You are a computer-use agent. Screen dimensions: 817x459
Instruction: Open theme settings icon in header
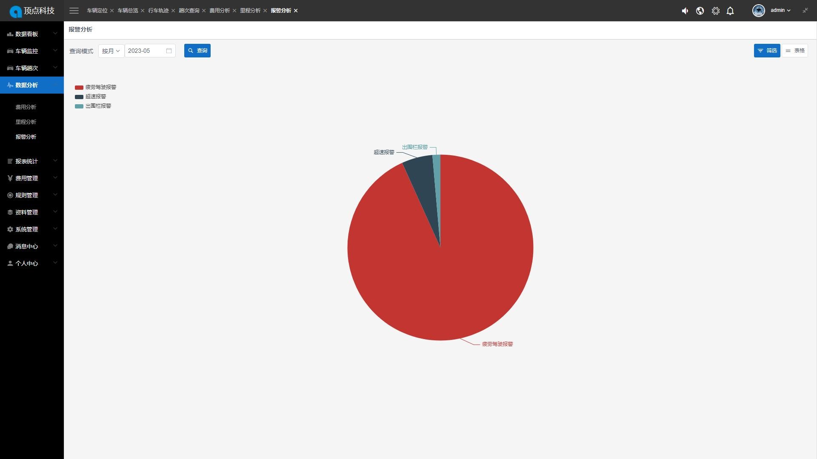[x=715, y=11]
